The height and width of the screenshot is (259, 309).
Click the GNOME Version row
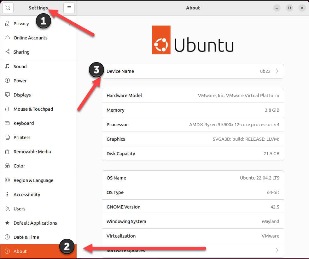point(192,207)
